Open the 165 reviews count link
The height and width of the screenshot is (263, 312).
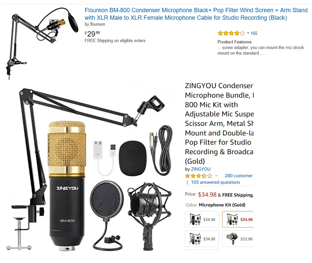point(254,33)
